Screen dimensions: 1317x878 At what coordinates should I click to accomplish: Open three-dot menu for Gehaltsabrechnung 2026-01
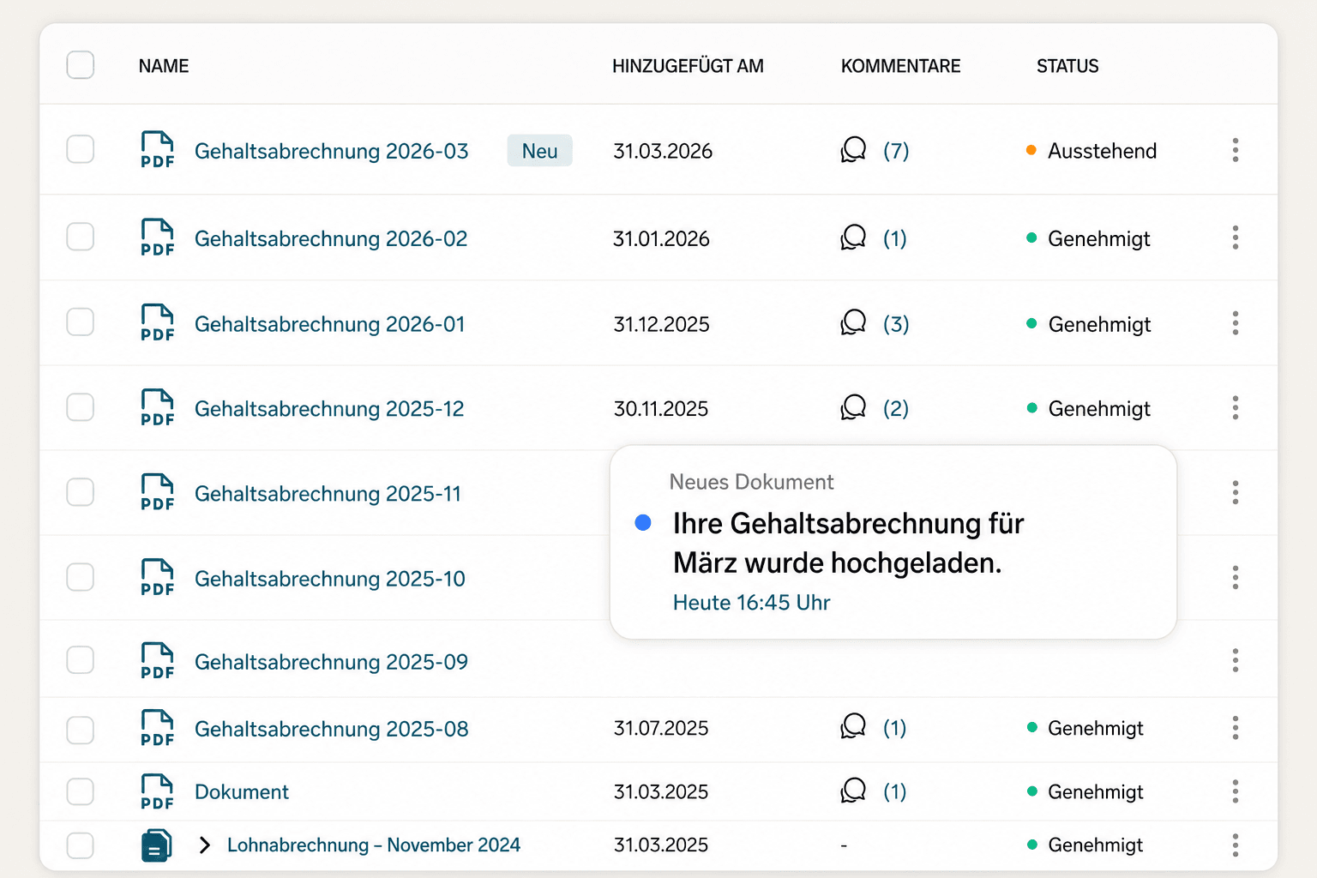pyautogui.click(x=1236, y=323)
